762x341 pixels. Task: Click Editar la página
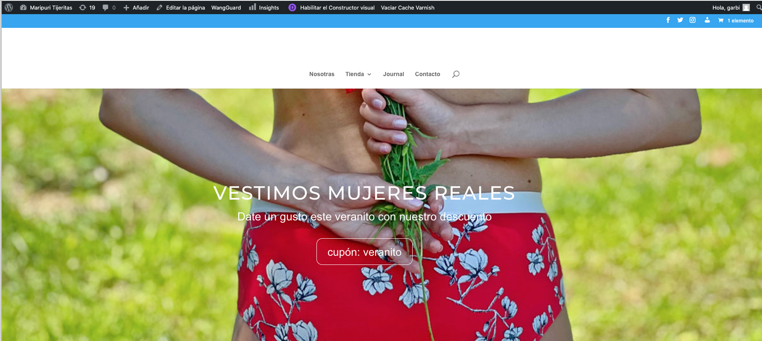click(181, 7)
